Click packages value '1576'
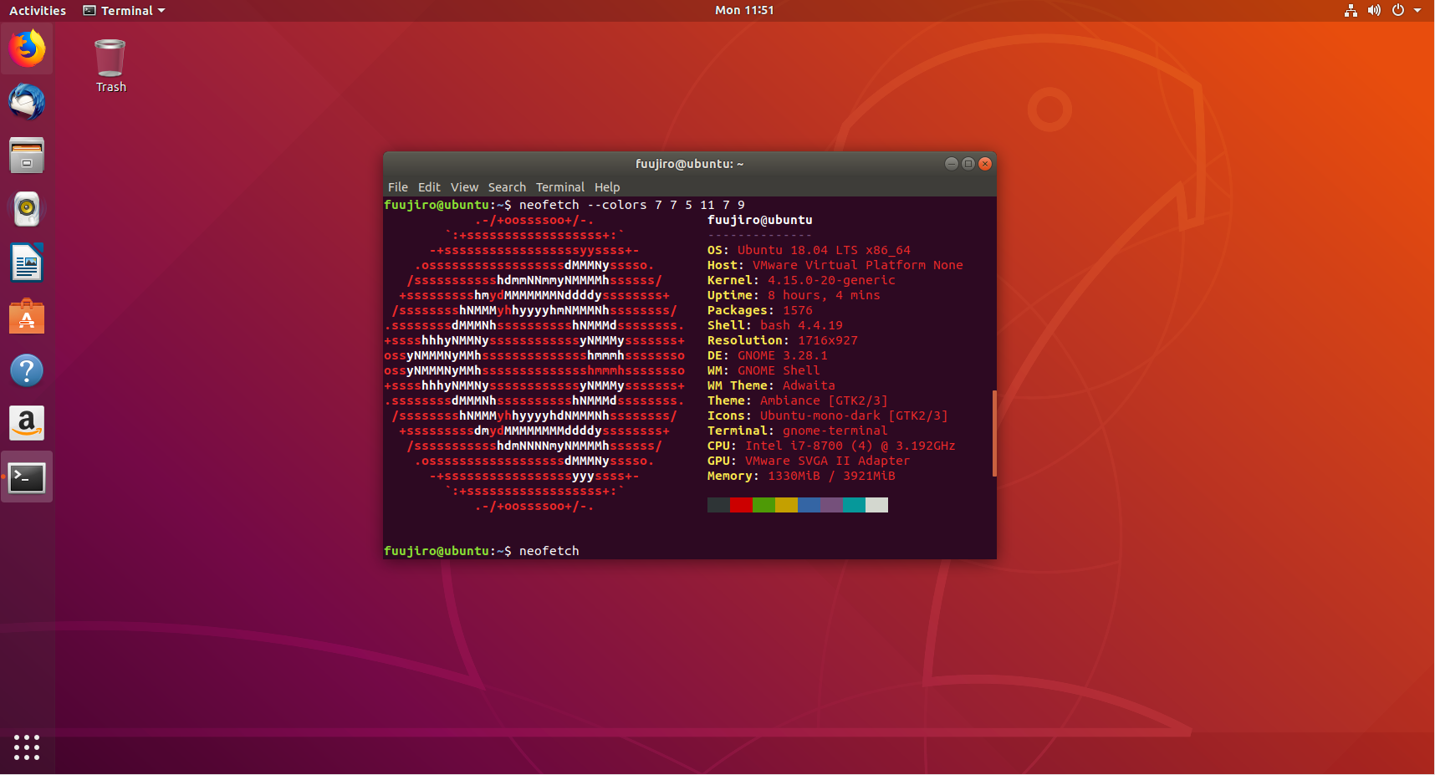The height and width of the screenshot is (775, 1435). coord(798,310)
